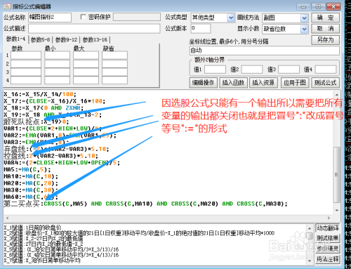Open the 显示小数 dropdown
Screen dimensions: 351x269
point(304,29)
